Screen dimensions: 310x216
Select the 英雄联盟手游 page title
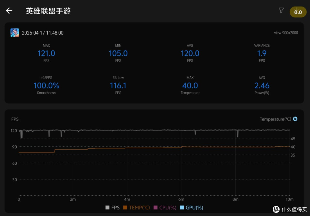coord(48,11)
